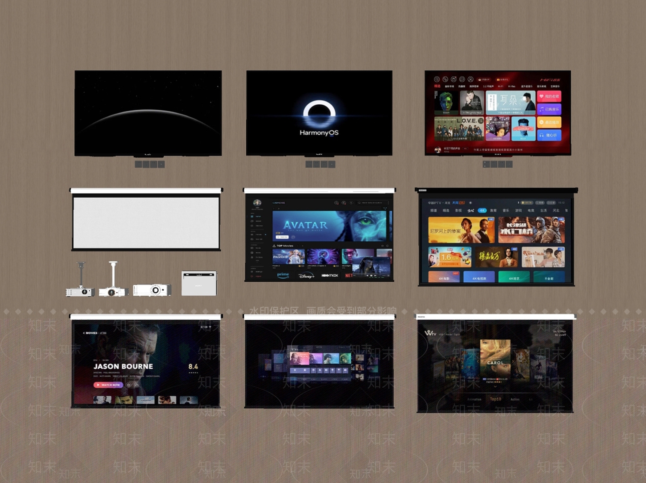Open the John Wick Chapter 4 thumbnail

coord(323,256)
